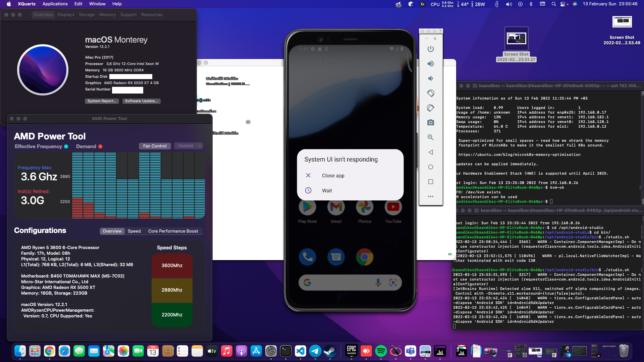Open emulator extended controls (three dots)
This screenshot has height=362, width=644.
click(431, 196)
